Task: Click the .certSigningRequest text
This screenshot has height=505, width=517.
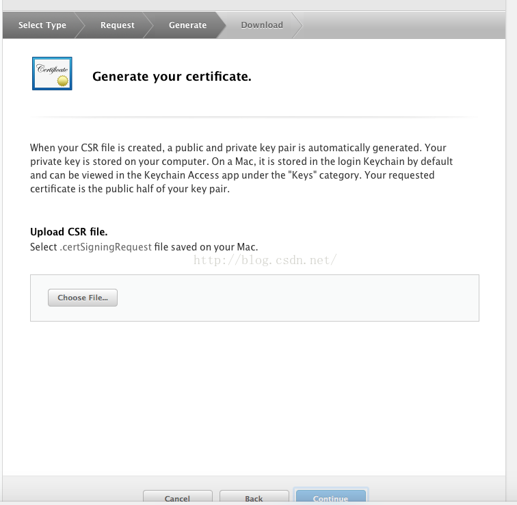Action: (105, 247)
